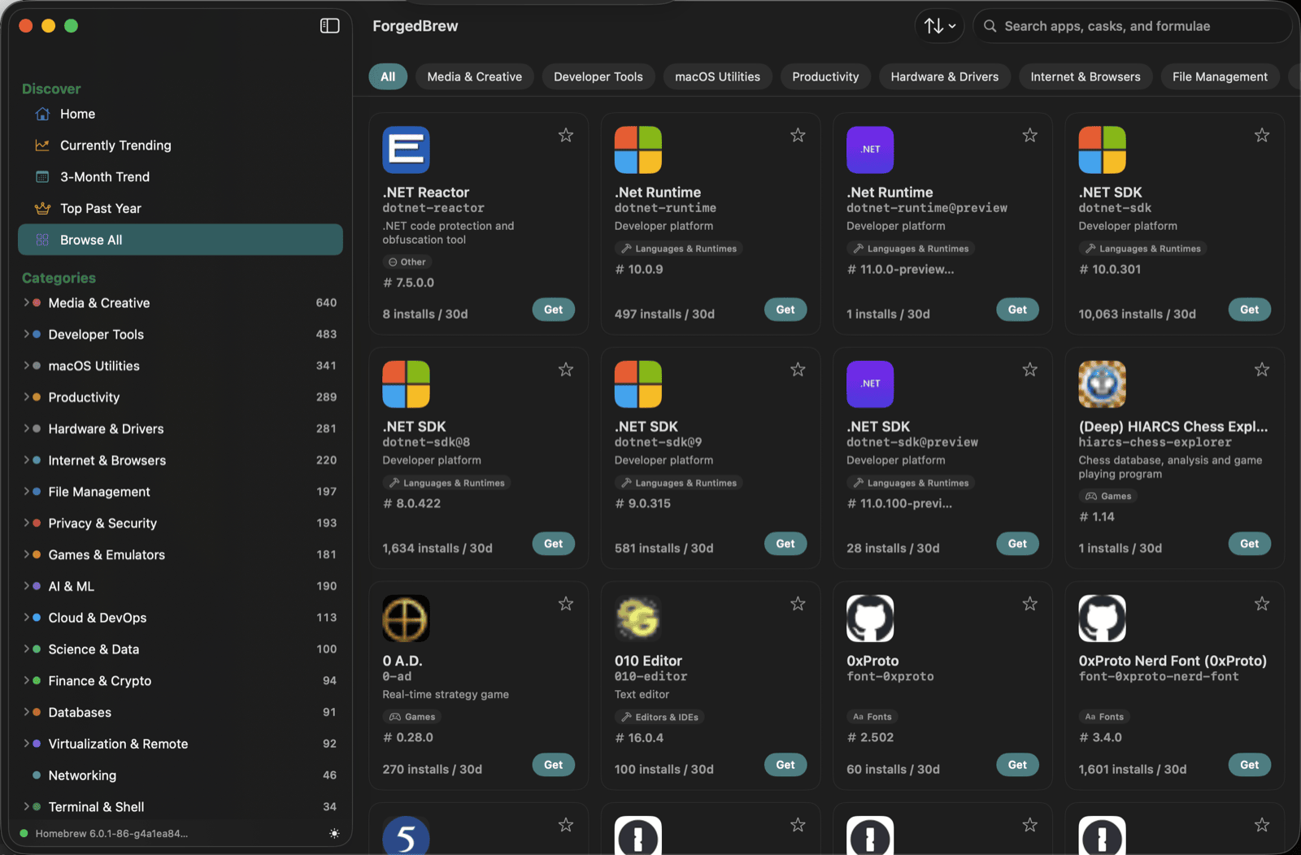Open the Networking category
1301x855 pixels.
click(181, 775)
